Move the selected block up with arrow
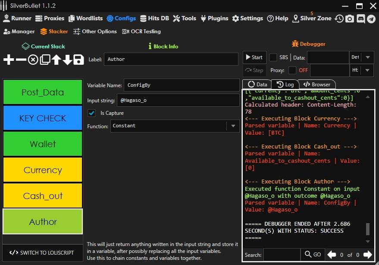Image resolution: width=379 pixels, height=265 pixels. point(56,60)
